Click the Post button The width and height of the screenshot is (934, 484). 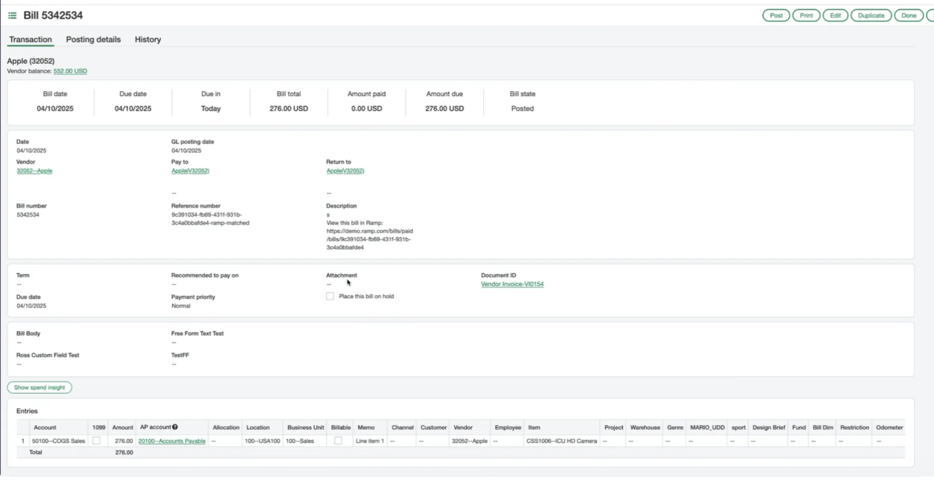click(776, 16)
